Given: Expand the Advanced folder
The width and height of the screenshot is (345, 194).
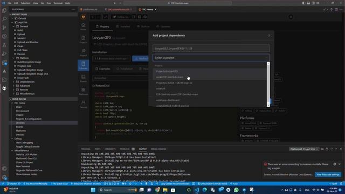Looking at the screenshot, I should pyautogui.click(x=13, y=86).
